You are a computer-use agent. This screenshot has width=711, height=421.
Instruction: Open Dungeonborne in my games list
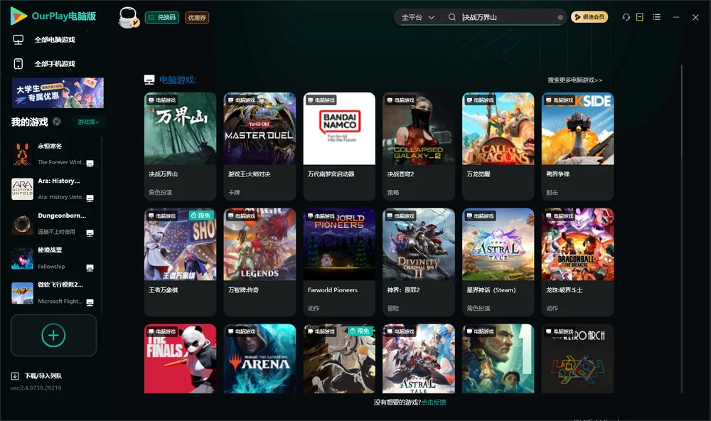pyautogui.click(x=53, y=223)
